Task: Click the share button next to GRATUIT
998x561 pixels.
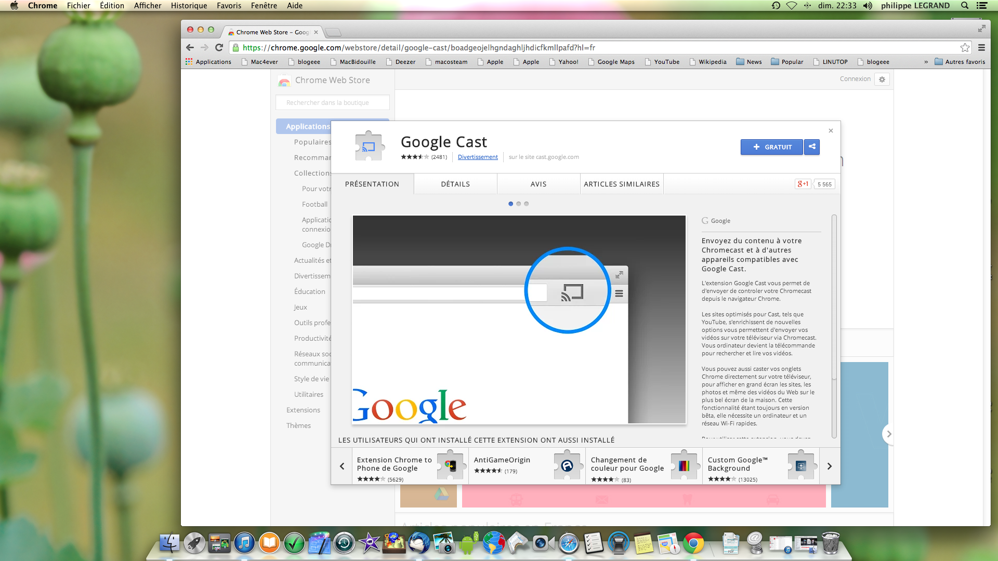Action: pos(812,147)
